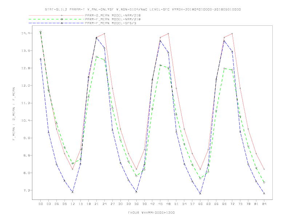Image resolution: width=288 pixels, height=222 pixels.
Task: Click x-axis tick label 45
Action: click(x=160, y=204)
